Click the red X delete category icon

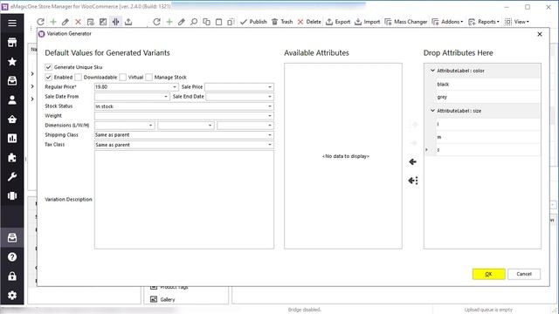click(x=78, y=22)
